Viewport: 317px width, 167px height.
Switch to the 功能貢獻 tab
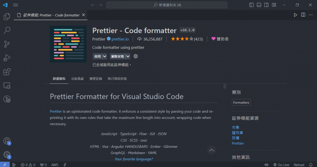click(77, 79)
